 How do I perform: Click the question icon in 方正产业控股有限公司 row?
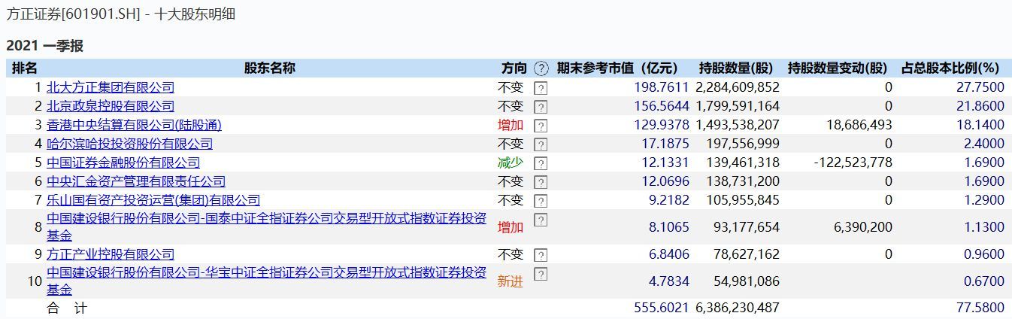[x=540, y=255]
